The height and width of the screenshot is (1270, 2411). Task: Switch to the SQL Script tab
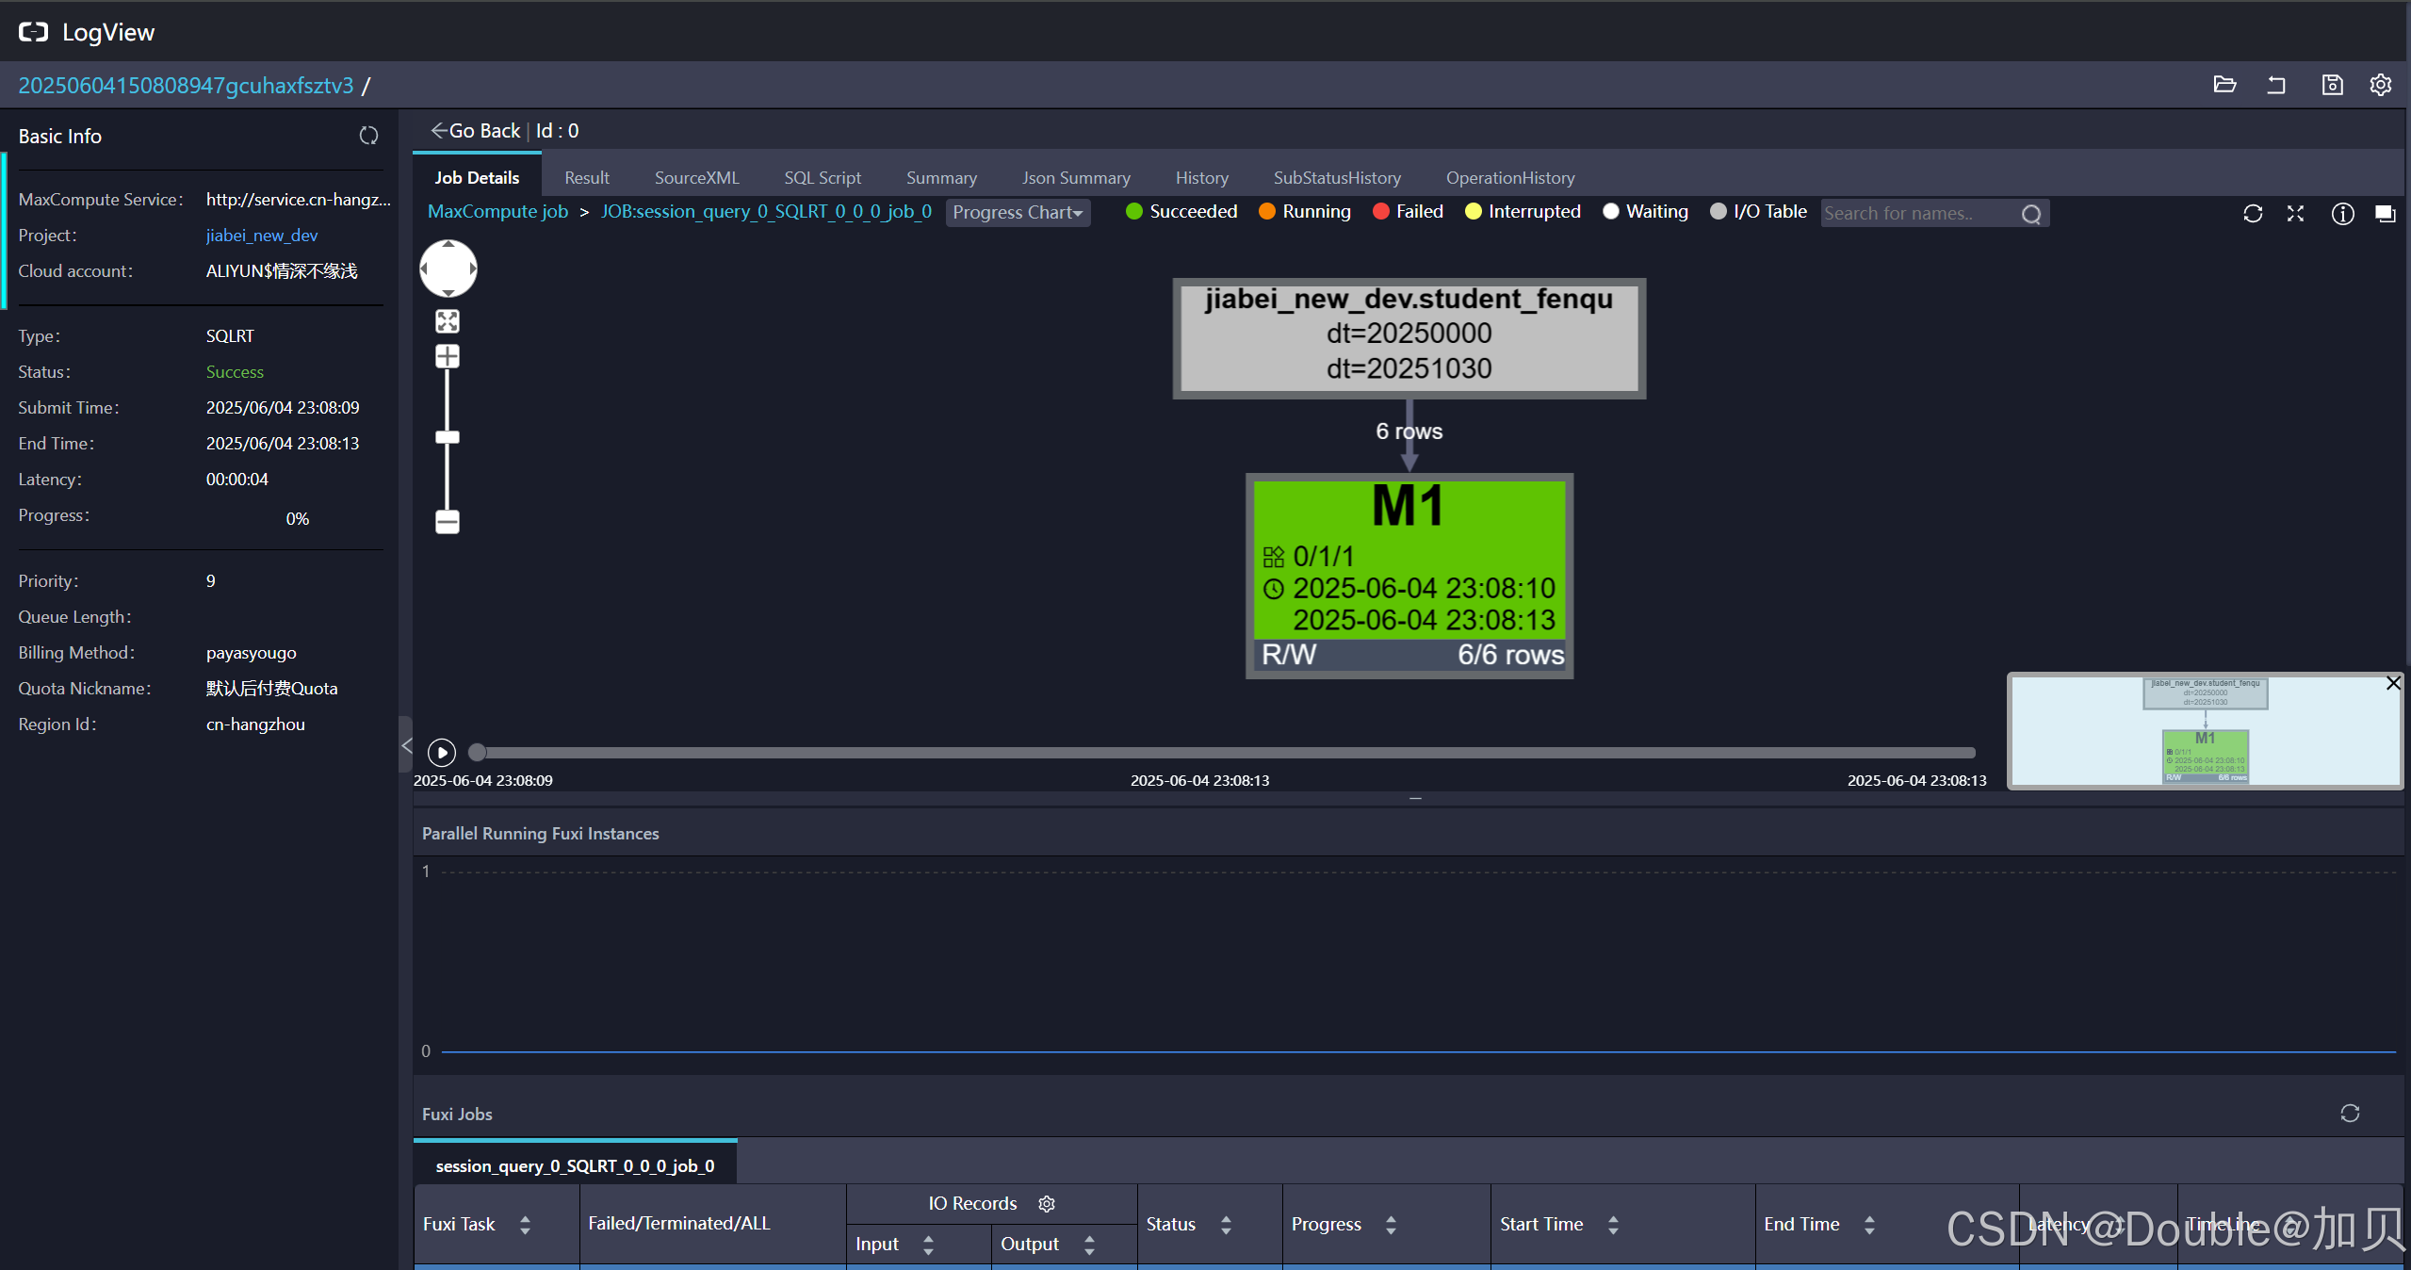pos(822,178)
